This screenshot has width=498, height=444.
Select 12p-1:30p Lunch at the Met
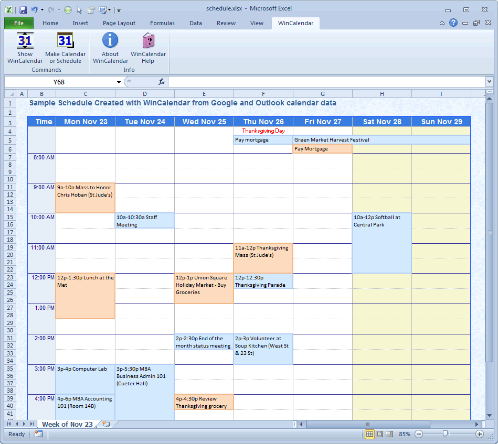coord(85,296)
